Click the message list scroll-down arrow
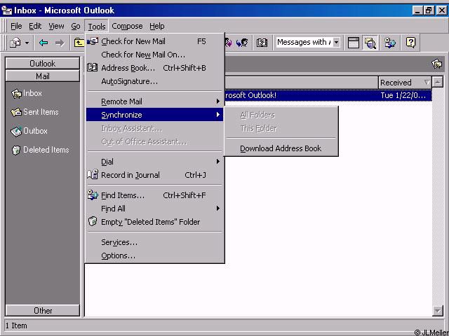The width and height of the screenshot is (449, 336). [438, 310]
